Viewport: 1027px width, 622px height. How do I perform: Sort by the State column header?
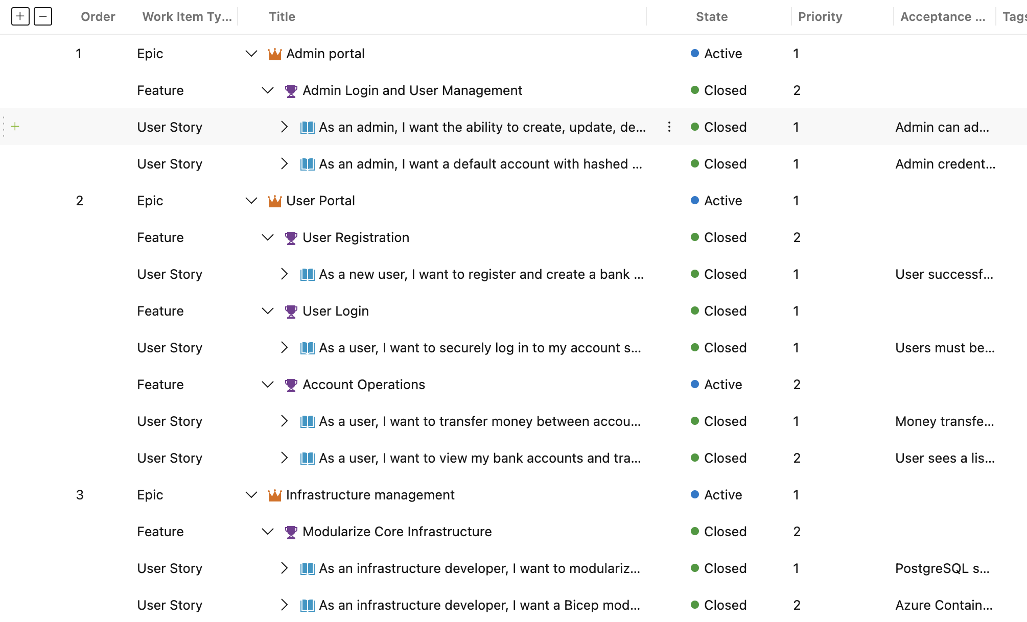(x=711, y=16)
